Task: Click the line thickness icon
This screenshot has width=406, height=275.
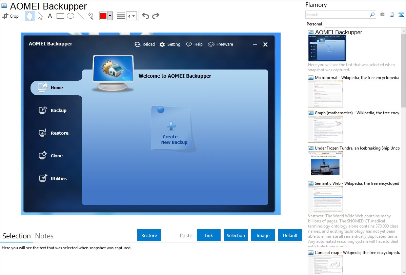Action: (x=121, y=16)
